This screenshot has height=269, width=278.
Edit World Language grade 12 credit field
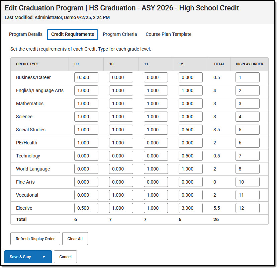click(x=191, y=169)
